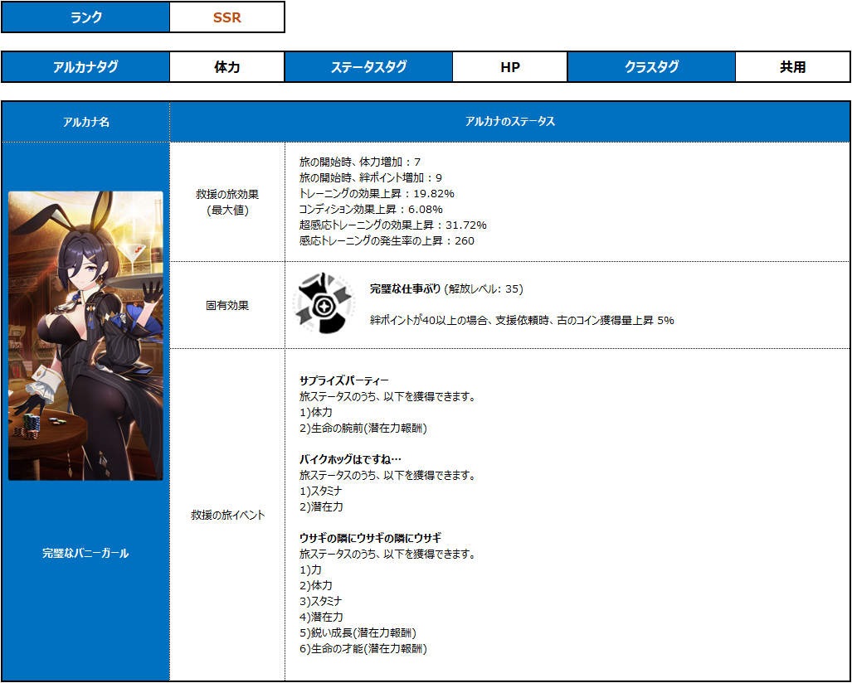The height and width of the screenshot is (683, 852).
Task: Select the 固有効果 row label
Action: [227, 305]
